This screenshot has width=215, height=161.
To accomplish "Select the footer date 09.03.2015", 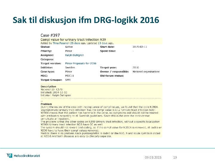I will pyautogui.click(x=153, y=157).
